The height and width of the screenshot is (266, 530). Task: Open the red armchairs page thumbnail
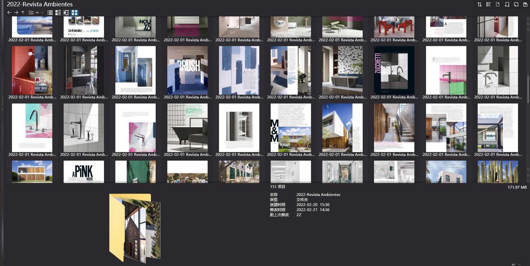394,27
